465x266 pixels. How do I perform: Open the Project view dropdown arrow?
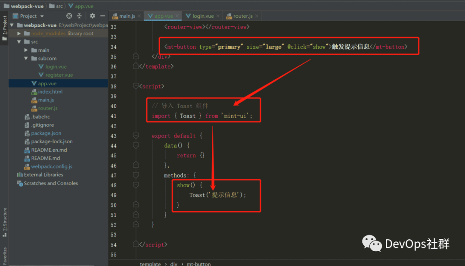[42, 16]
